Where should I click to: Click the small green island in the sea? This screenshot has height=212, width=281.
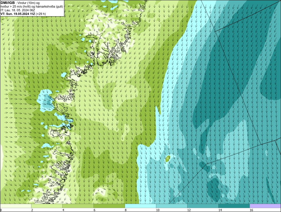pyautogui.click(x=168, y=159)
